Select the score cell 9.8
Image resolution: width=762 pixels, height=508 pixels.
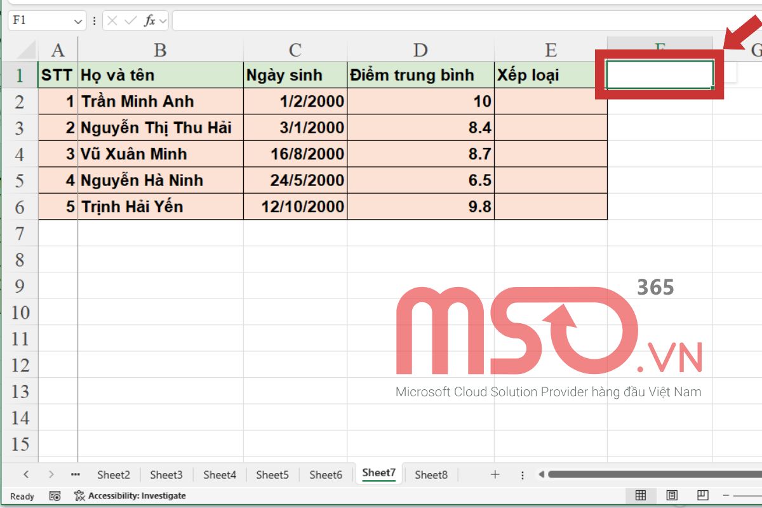(x=420, y=206)
